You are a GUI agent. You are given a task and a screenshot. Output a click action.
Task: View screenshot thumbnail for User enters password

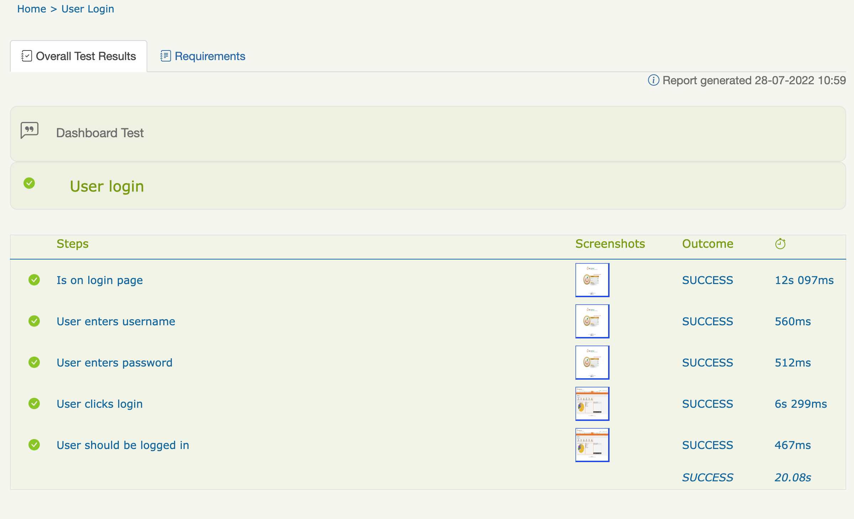pyautogui.click(x=592, y=363)
